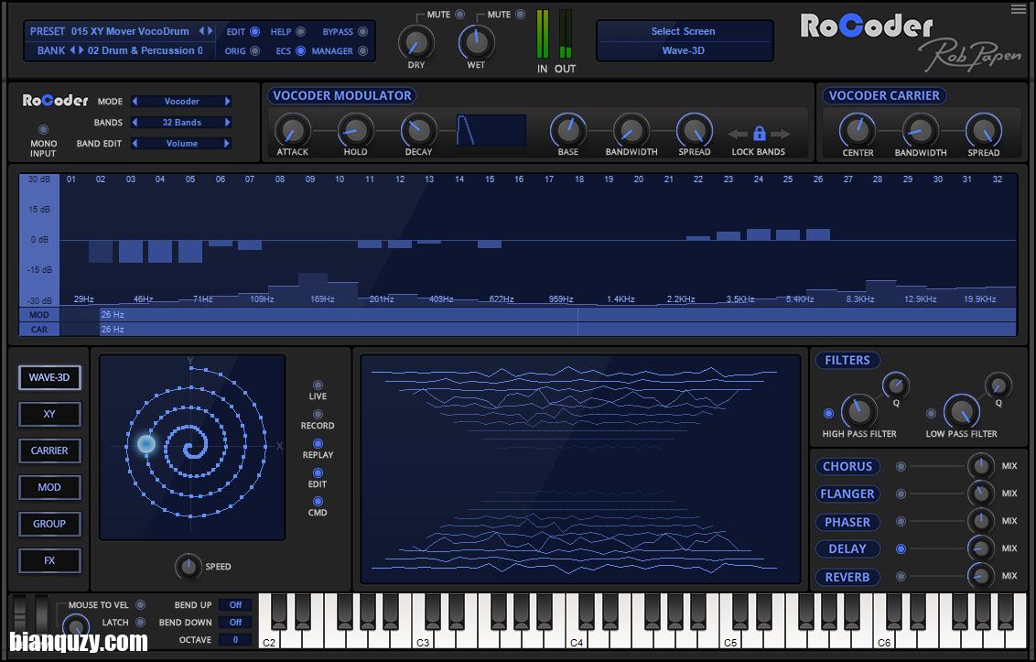Turn the Vocoder Carrier SPREAD knob

point(984,130)
